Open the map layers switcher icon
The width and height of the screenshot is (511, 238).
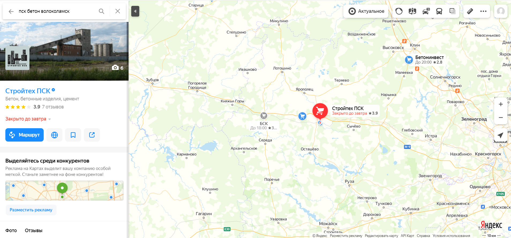(453, 11)
